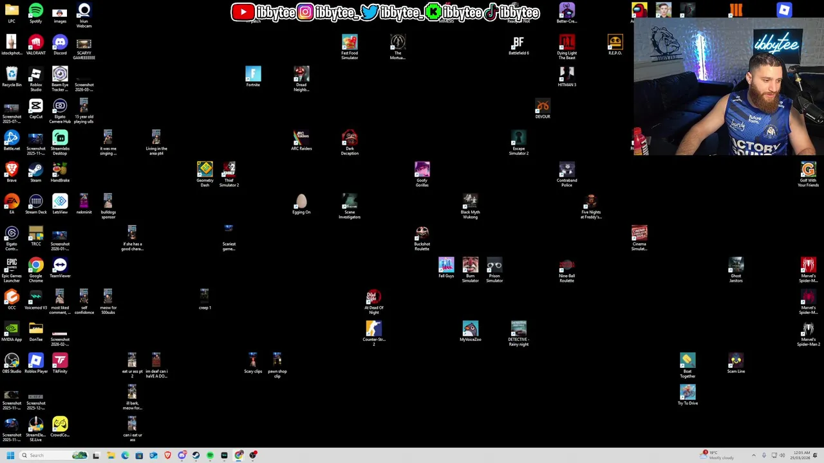Open the Try To Drive shortcut
This screenshot has width=824, height=463.
(x=688, y=395)
